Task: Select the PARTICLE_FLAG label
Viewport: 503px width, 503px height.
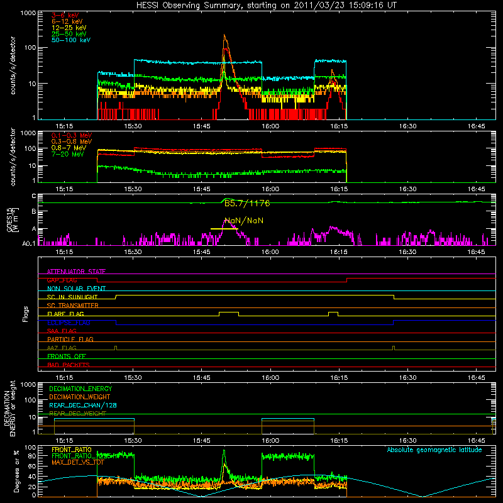Action: point(70,339)
